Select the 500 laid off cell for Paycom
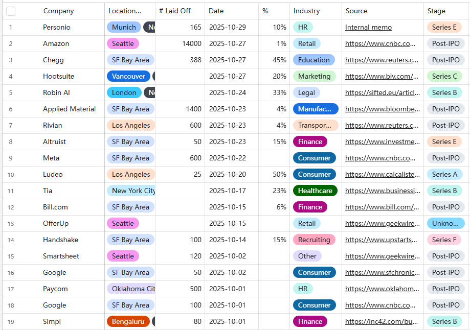The width and height of the screenshot is (470, 330). [180, 289]
